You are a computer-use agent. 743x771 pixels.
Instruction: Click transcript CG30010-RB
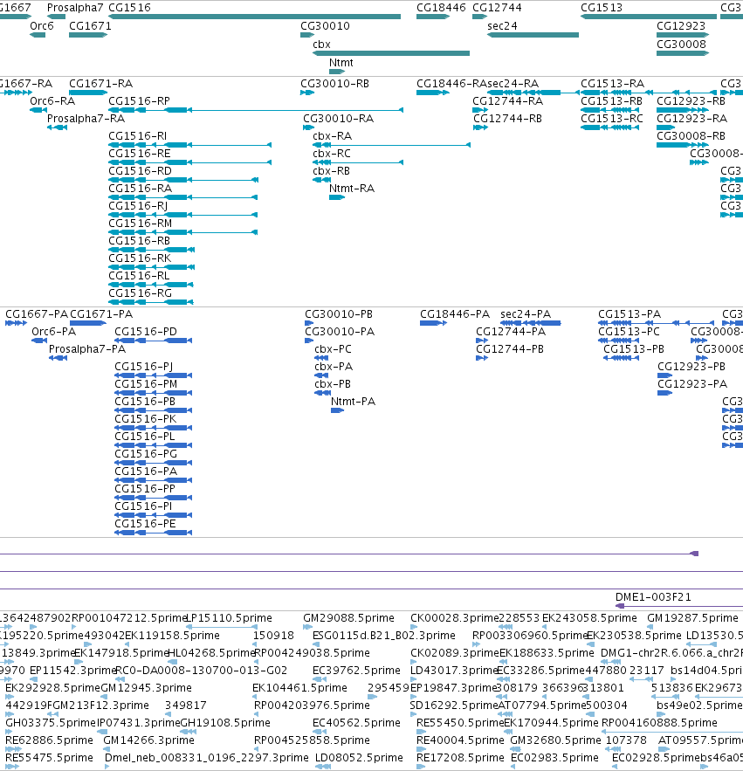[307, 93]
